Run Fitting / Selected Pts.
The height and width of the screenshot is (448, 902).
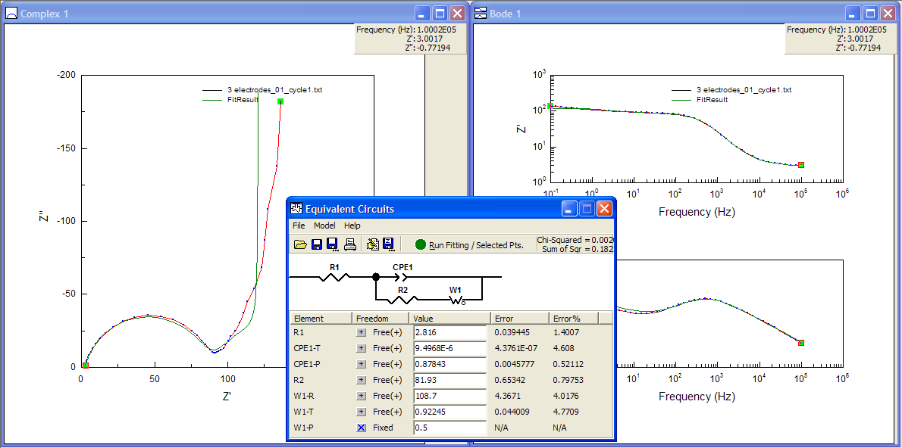(x=469, y=245)
